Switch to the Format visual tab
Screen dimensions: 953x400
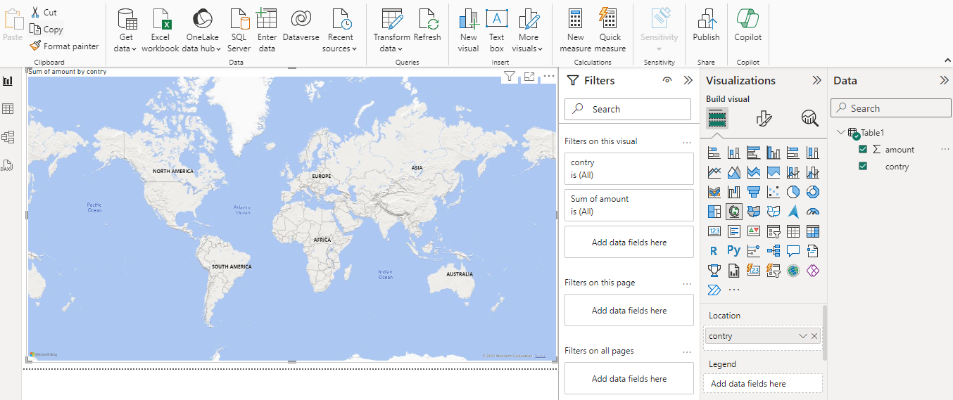[x=764, y=118]
